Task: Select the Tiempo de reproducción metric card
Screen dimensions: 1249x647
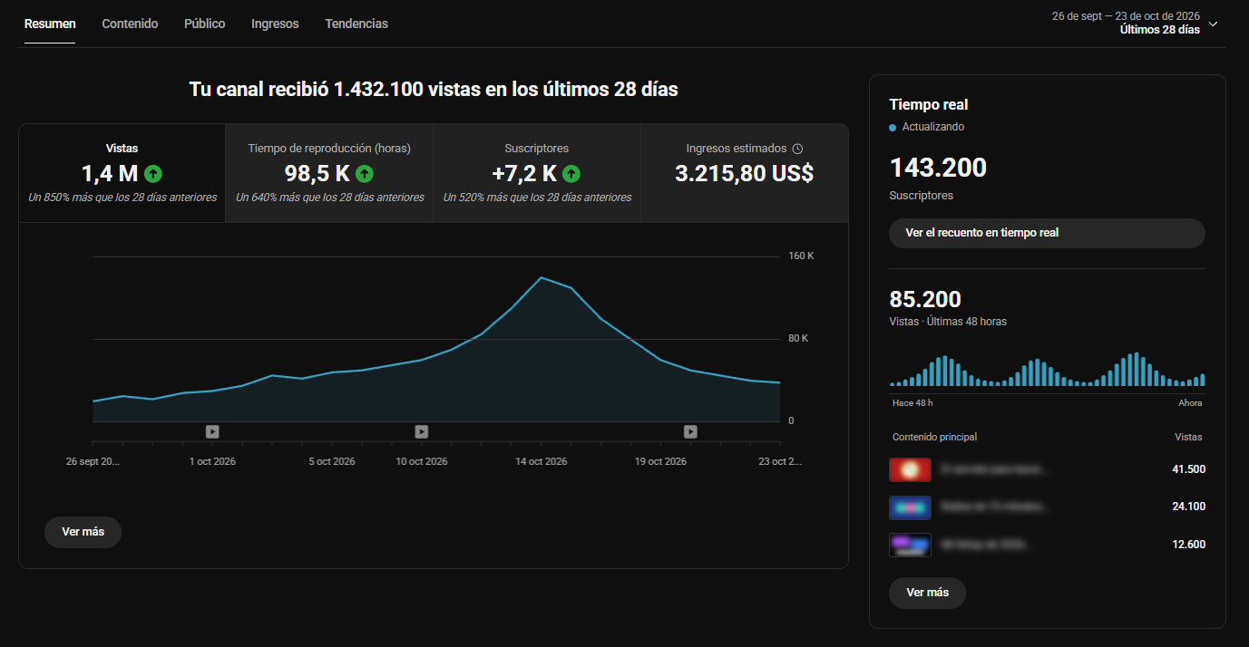Action: pyautogui.click(x=329, y=173)
